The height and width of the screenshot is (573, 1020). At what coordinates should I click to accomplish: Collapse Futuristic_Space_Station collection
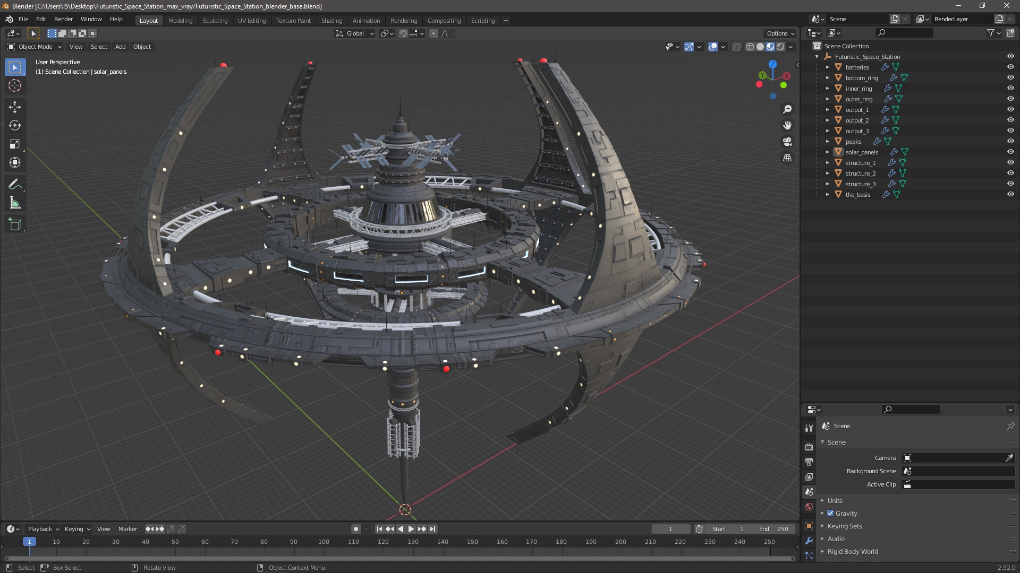(x=817, y=57)
